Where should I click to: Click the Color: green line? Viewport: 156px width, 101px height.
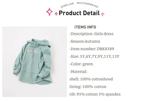[x=81, y=64]
